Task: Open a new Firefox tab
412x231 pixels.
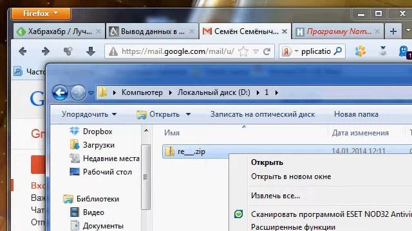Action: tap(393, 31)
